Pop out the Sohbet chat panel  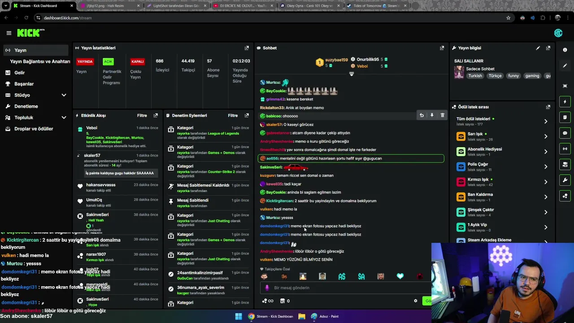(442, 48)
